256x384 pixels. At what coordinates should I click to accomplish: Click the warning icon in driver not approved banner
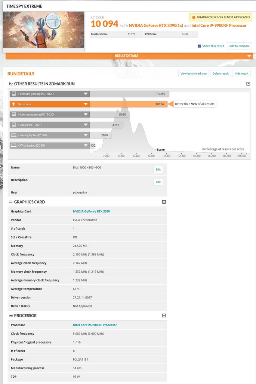point(194,17)
